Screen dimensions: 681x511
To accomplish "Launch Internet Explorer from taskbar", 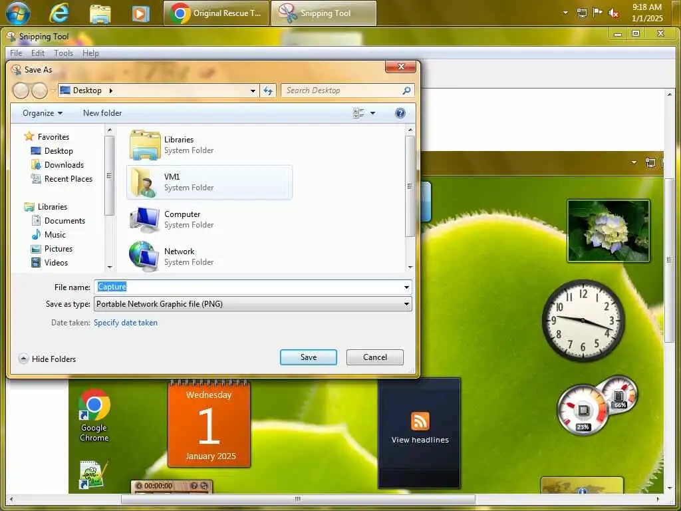I will pos(59,13).
